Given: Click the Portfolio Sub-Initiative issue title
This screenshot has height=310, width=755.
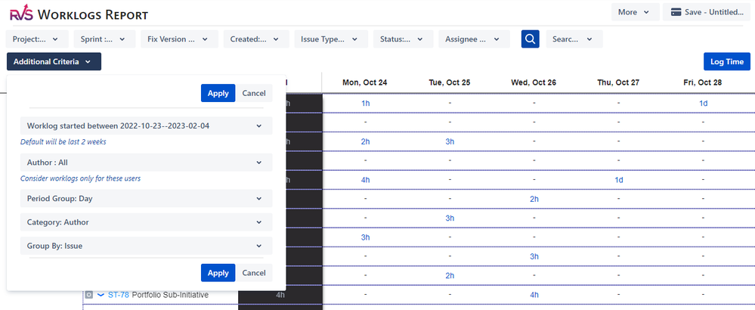Looking at the screenshot, I should (170, 295).
